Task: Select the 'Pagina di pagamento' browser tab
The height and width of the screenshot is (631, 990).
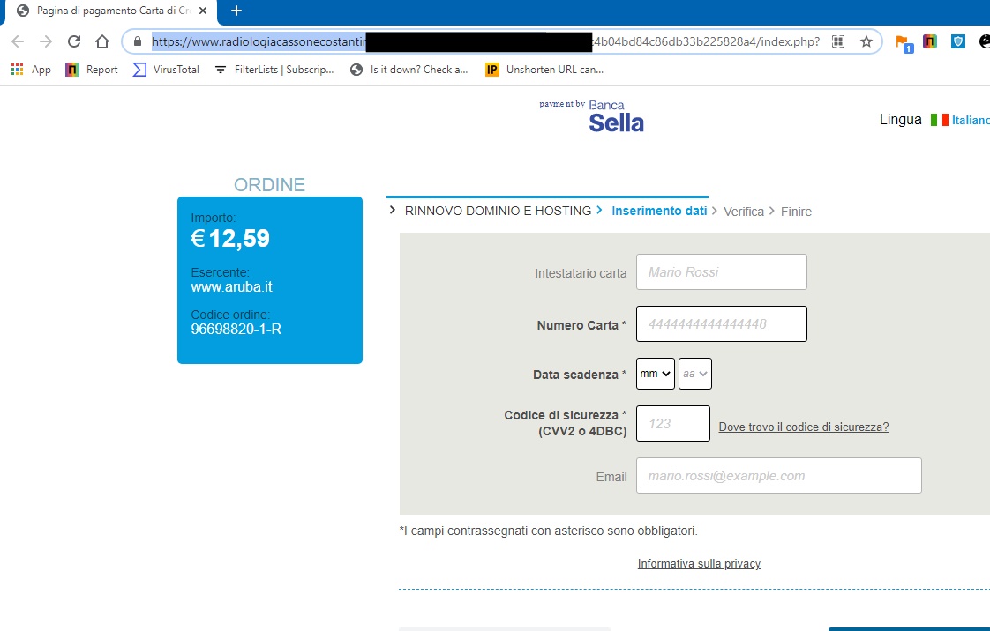Action: tap(110, 11)
